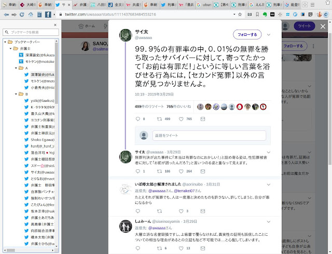The image size is (332, 254).
Task: Click the 10:19 - 2019年3月29日 timestamp
Action: [154, 95]
